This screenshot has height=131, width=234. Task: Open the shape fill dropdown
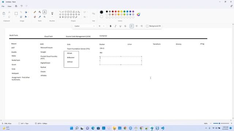[x=85, y=17]
